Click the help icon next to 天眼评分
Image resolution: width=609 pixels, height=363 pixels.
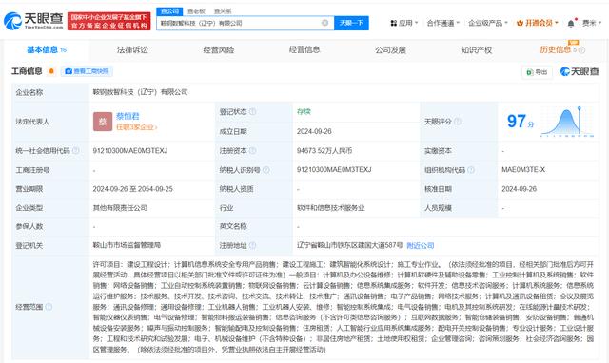(458, 122)
